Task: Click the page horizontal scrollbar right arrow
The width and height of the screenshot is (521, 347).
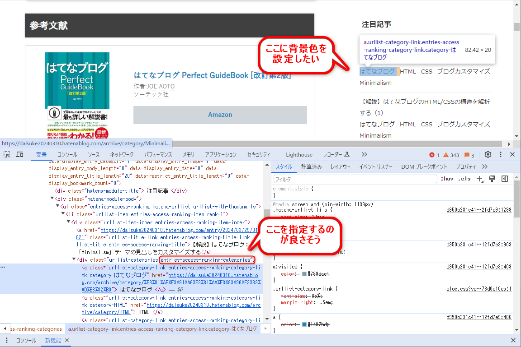Action: click(x=509, y=144)
